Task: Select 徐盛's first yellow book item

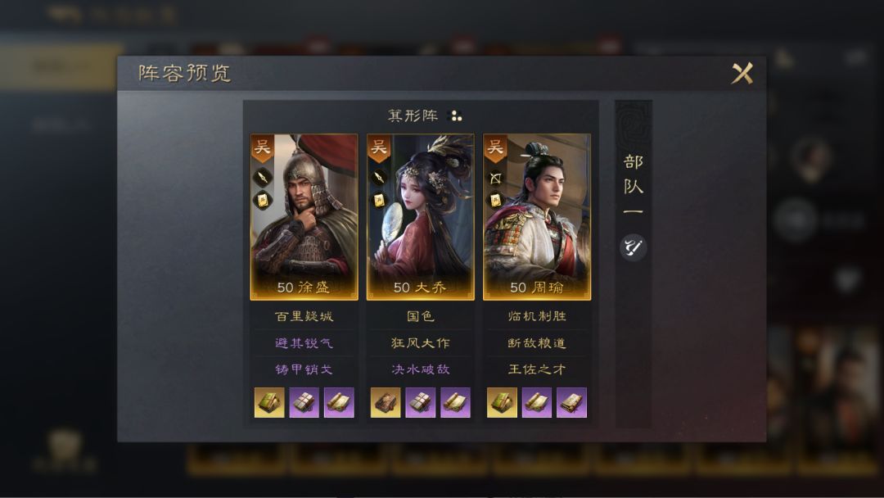Action: [x=269, y=402]
